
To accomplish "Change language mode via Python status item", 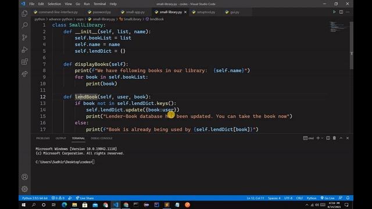I will click(312, 198).
